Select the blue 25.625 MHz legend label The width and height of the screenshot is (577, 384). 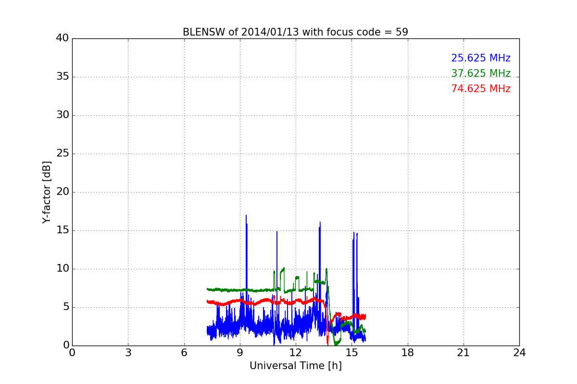(x=481, y=58)
